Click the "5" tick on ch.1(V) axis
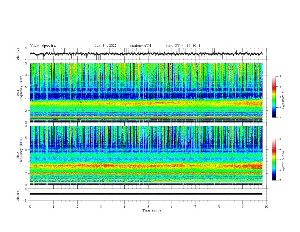Viewport: 300px width, 232px height. tap(26, 48)
